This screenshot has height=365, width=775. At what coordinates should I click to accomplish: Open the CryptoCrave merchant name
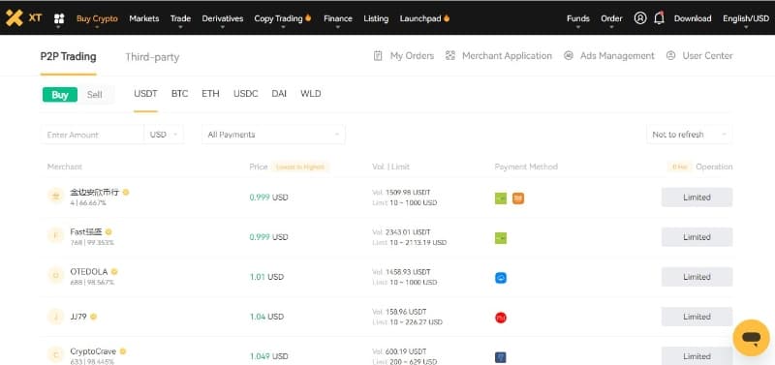coord(93,351)
